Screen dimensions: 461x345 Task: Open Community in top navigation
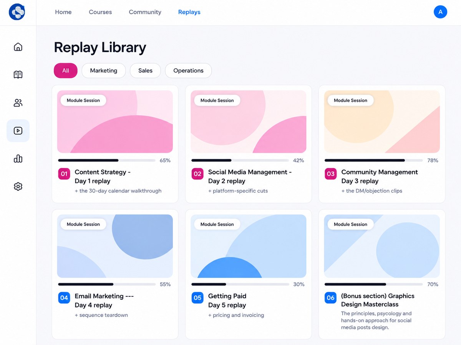(x=145, y=12)
